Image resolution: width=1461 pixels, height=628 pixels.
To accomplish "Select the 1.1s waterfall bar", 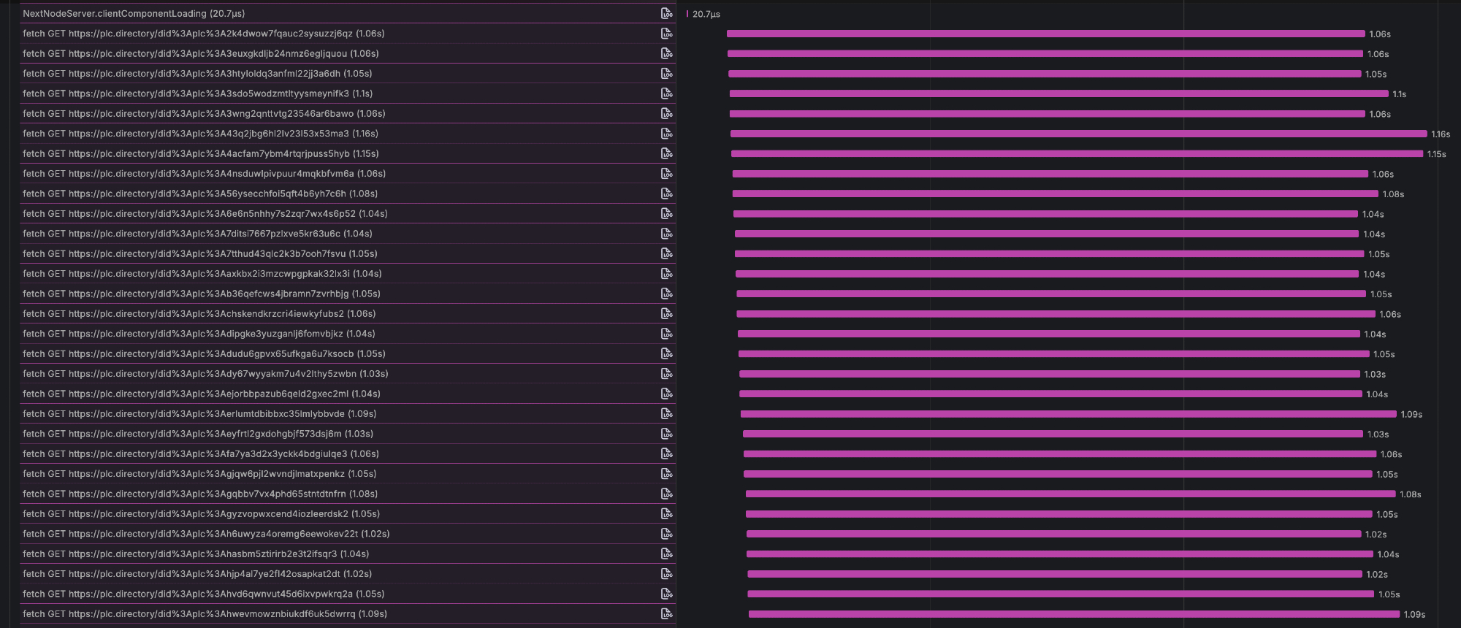I will (1058, 93).
